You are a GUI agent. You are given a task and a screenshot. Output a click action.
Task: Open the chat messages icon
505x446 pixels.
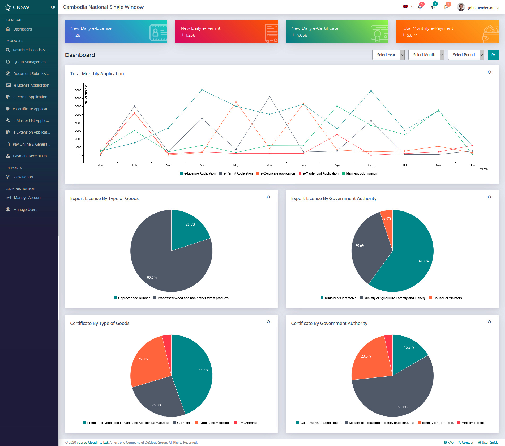coord(446,7)
